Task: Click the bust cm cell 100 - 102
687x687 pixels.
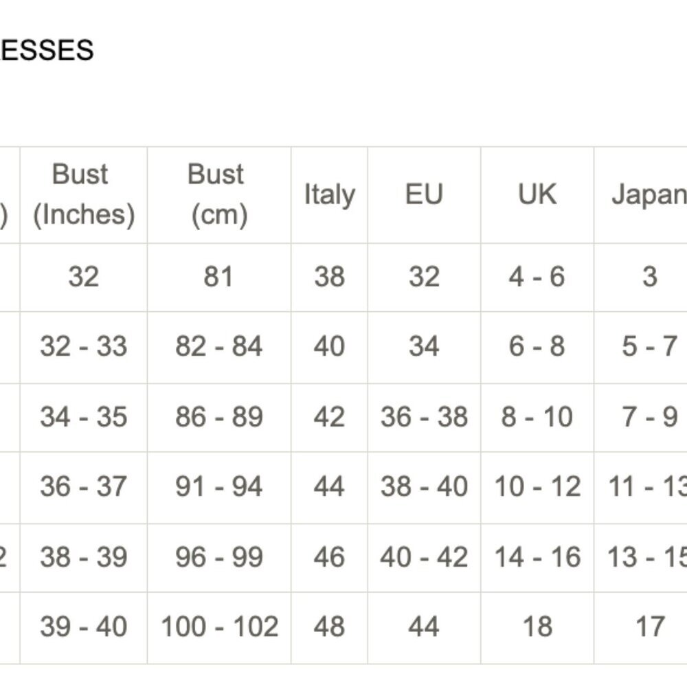Action: (x=219, y=627)
